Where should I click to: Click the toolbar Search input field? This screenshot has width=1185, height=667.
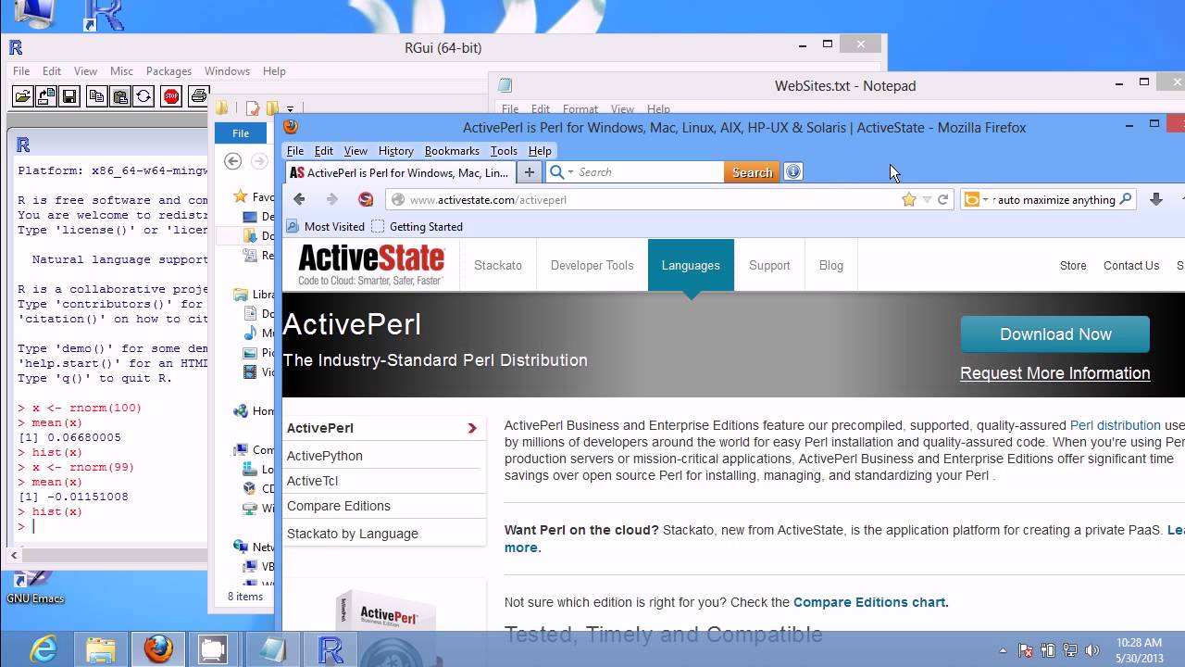click(x=648, y=172)
